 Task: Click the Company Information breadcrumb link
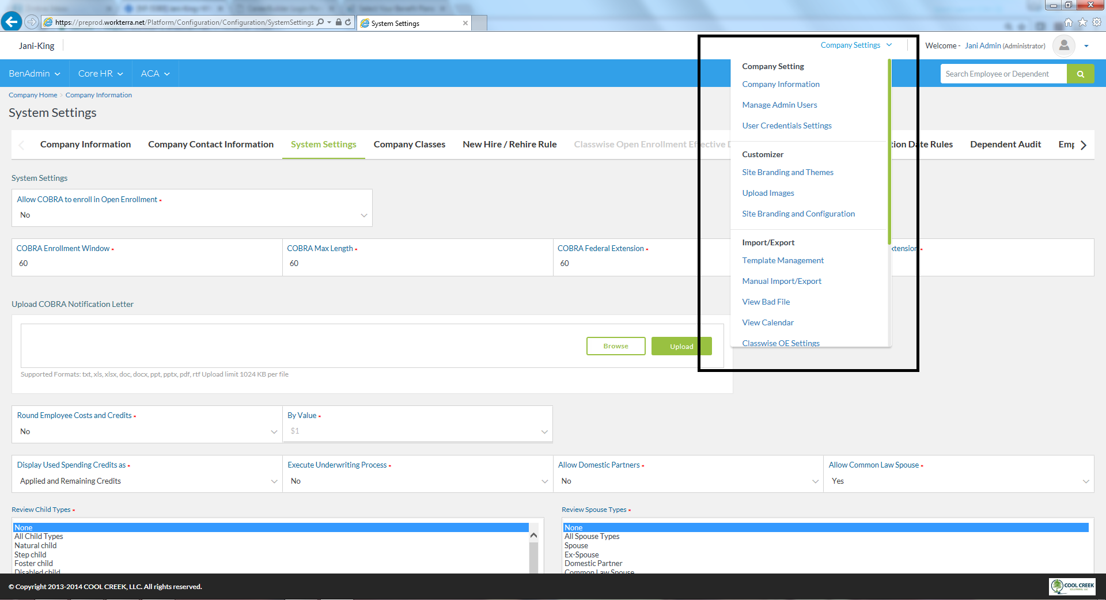pyautogui.click(x=99, y=95)
